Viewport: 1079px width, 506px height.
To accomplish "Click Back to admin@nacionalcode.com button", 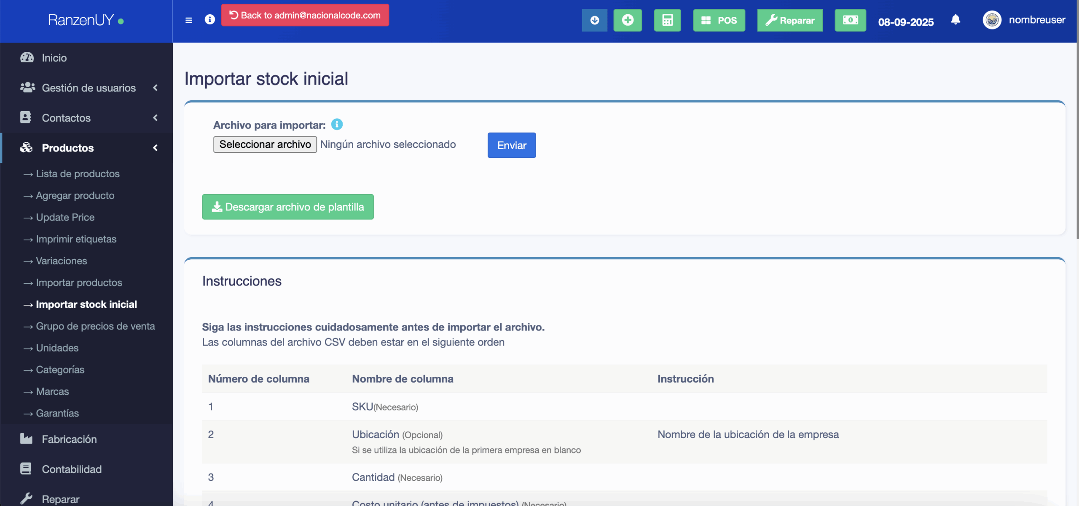I will pyautogui.click(x=305, y=15).
